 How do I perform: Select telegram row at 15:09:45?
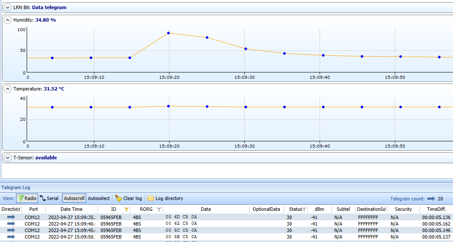226,230
